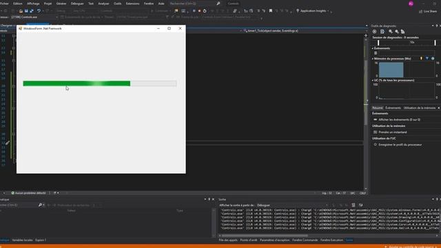Open the Aide menu
Image resolution: width=441 pixels, height=248 pixels.
[x=161, y=3]
